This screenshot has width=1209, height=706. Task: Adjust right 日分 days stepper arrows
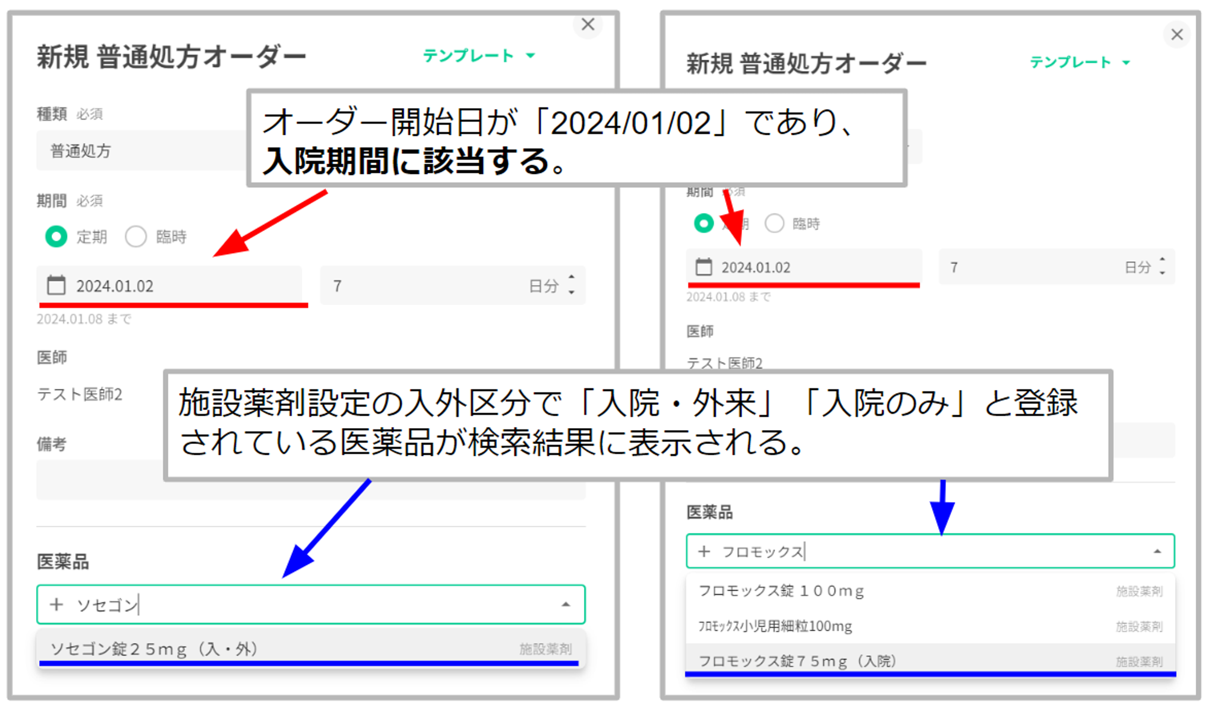point(1162,266)
